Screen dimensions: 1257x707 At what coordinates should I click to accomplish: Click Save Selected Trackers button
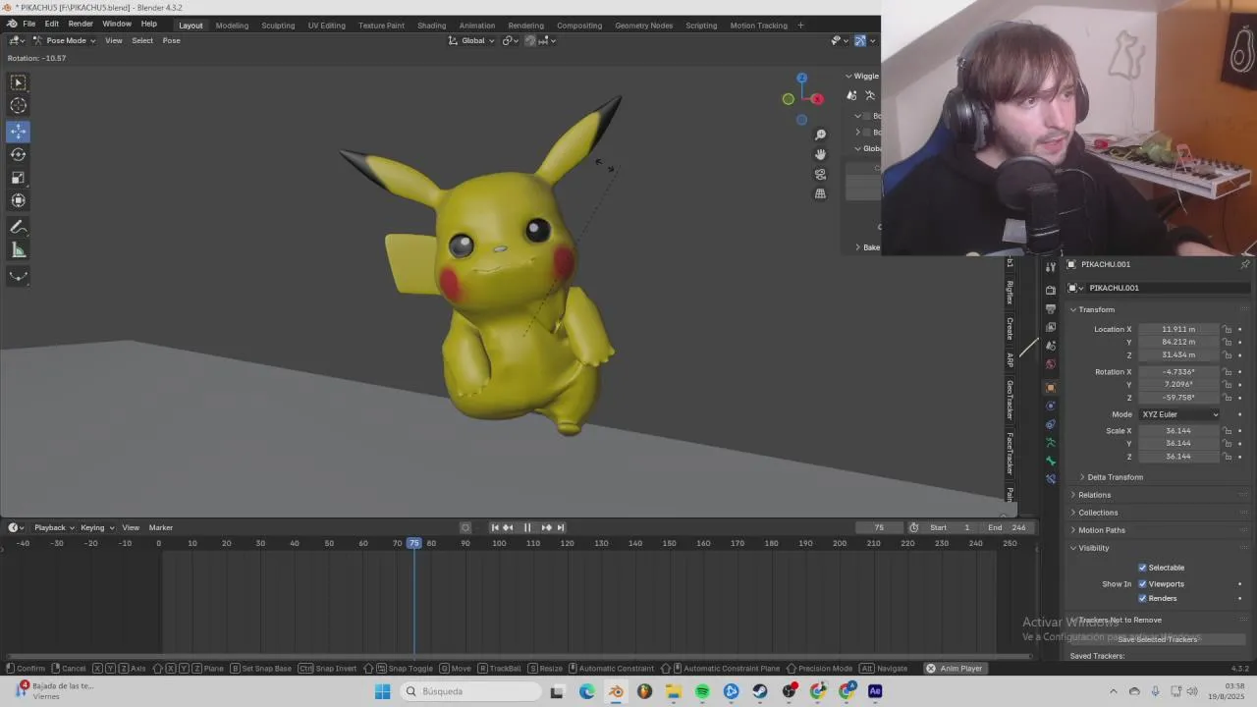[x=1157, y=639]
